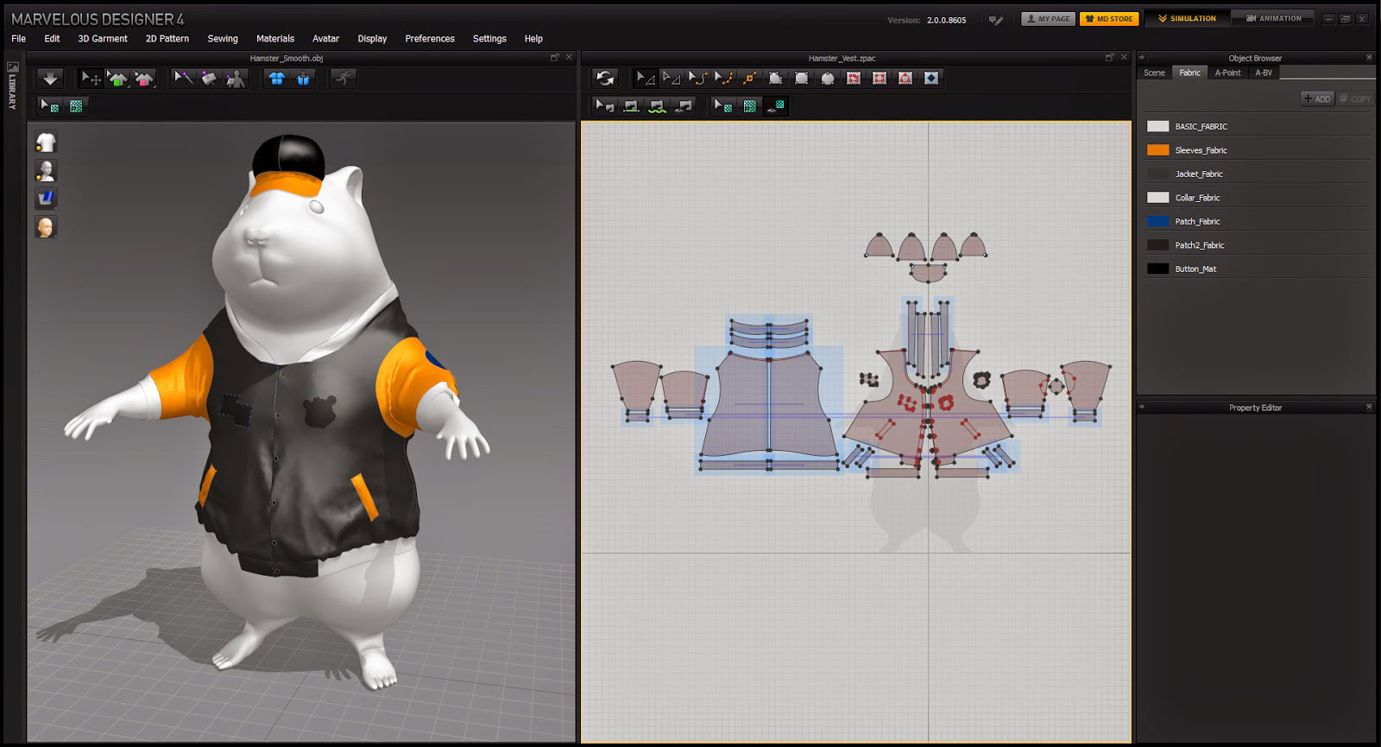Toggle Simulation mode in top bar
This screenshot has width=1381, height=747.
tap(1187, 18)
